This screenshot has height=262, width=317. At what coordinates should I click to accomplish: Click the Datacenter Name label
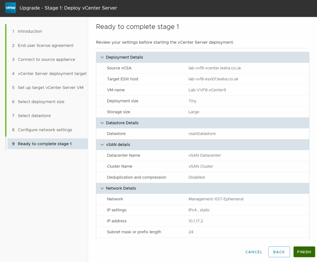coord(123,155)
